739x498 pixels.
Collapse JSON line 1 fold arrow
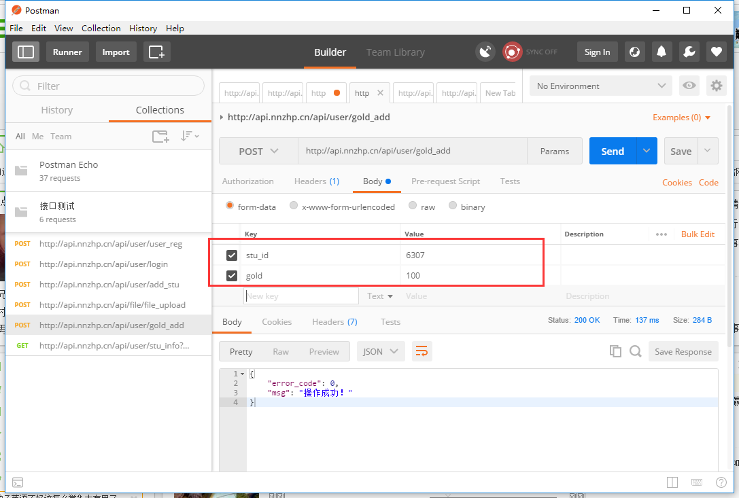click(242, 374)
